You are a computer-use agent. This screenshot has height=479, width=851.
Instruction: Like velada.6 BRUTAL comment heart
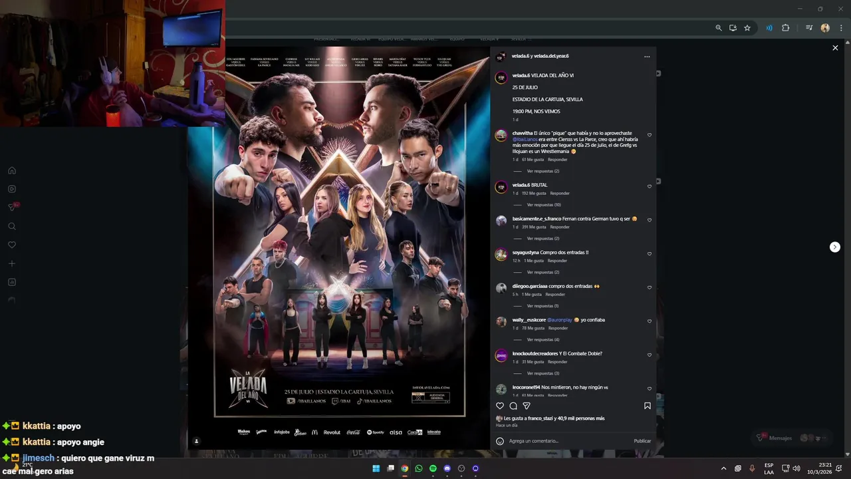650,186
